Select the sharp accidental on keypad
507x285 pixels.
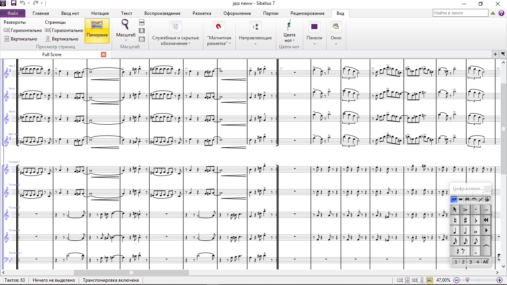coord(465,220)
